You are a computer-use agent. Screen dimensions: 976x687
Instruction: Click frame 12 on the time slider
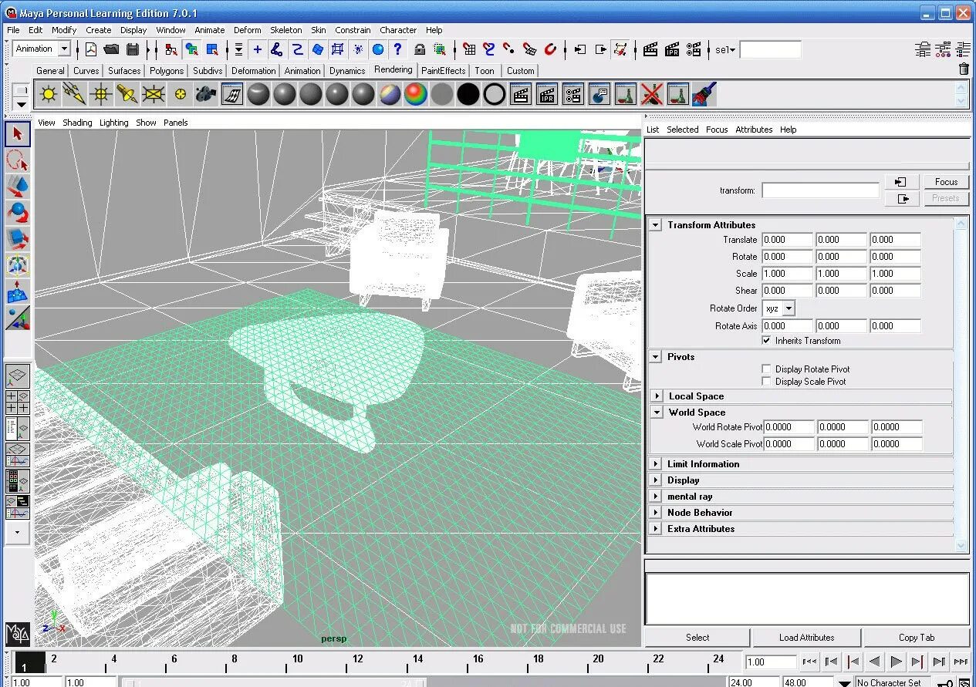click(357, 661)
